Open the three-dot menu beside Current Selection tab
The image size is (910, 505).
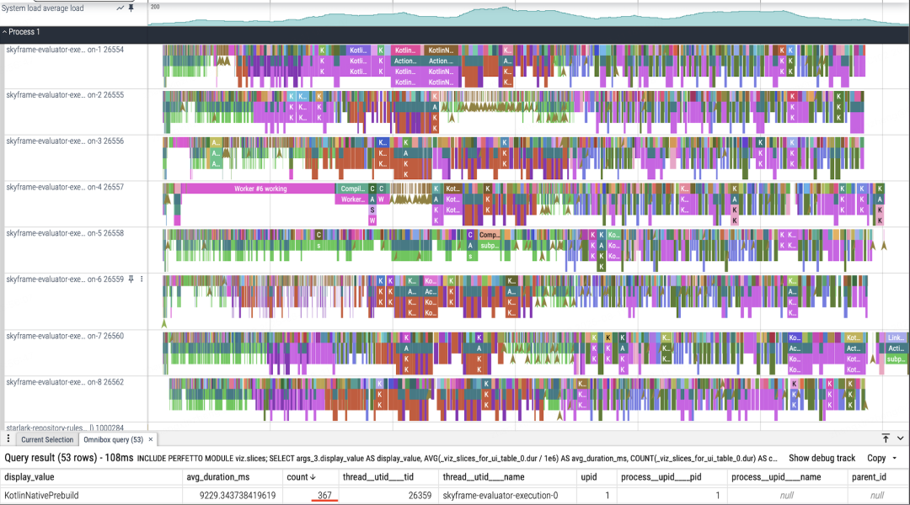(8, 439)
